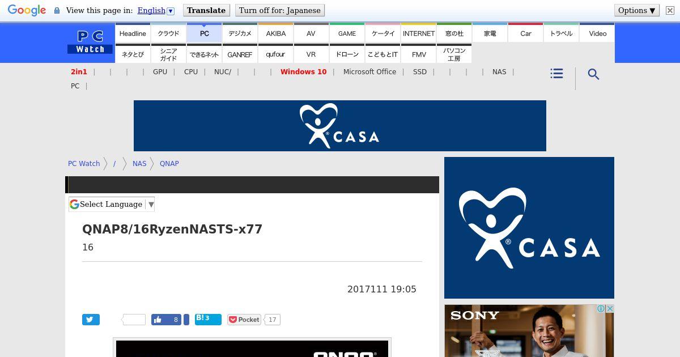This screenshot has height=357, width=680.
Task: Click the QNAP article image
Action: pyautogui.click(x=252, y=348)
